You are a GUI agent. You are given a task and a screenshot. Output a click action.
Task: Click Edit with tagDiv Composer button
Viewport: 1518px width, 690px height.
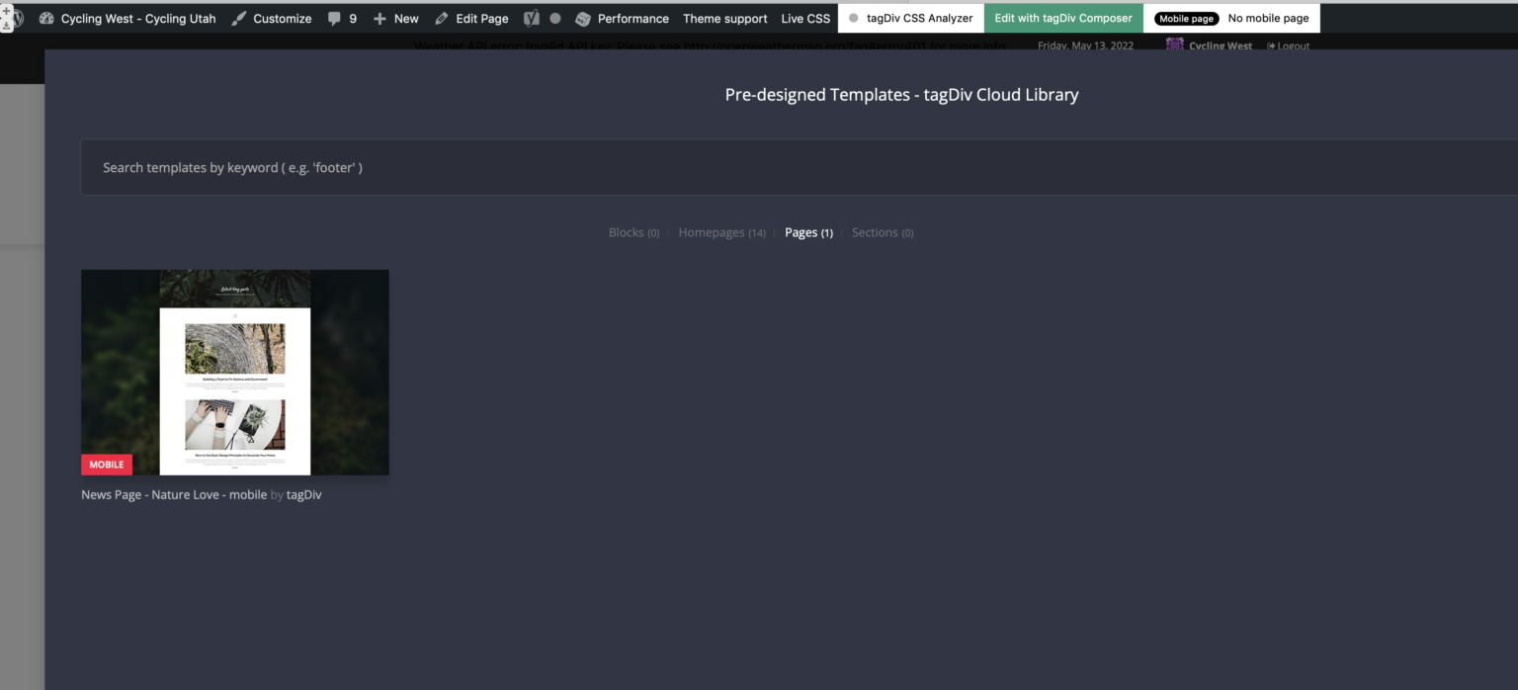coord(1062,18)
